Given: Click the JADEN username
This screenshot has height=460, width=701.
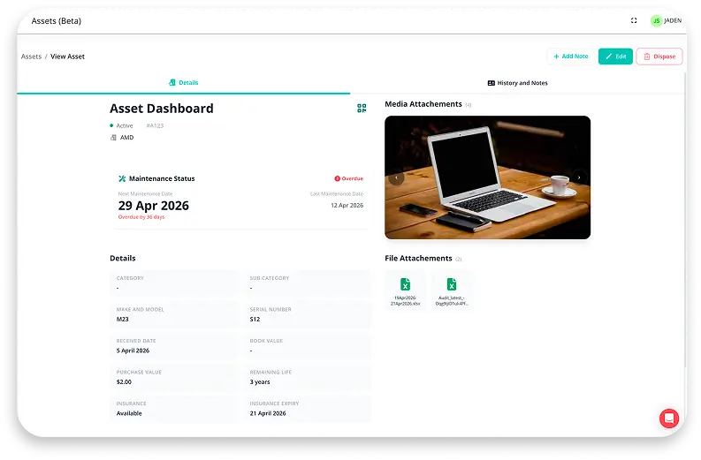Looking at the screenshot, I should tap(673, 20).
